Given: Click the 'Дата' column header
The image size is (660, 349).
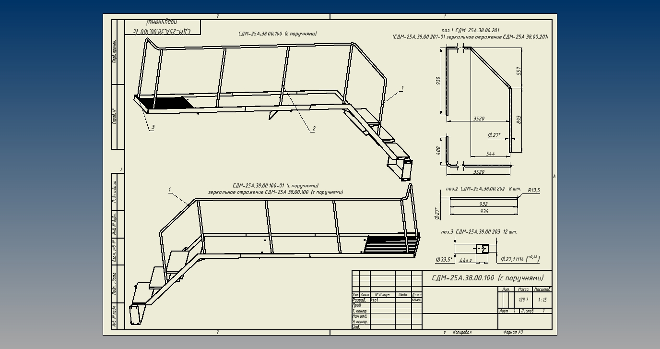Looking at the screenshot, I should tap(417, 295).
